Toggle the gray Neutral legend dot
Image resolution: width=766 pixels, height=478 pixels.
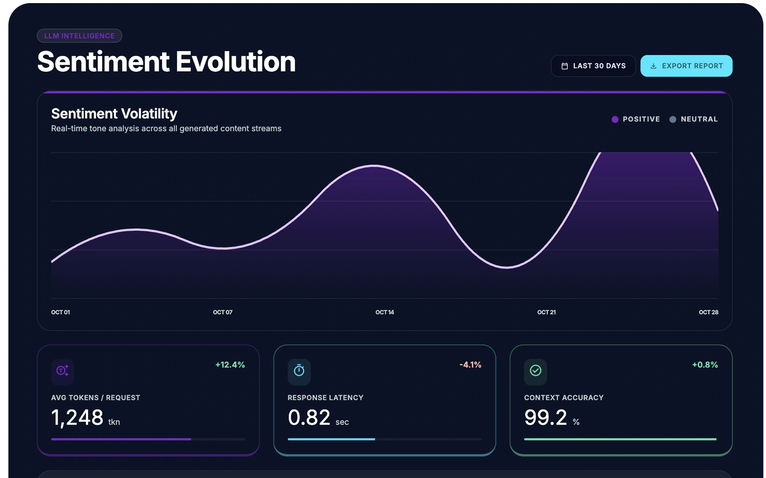point(673,119)
